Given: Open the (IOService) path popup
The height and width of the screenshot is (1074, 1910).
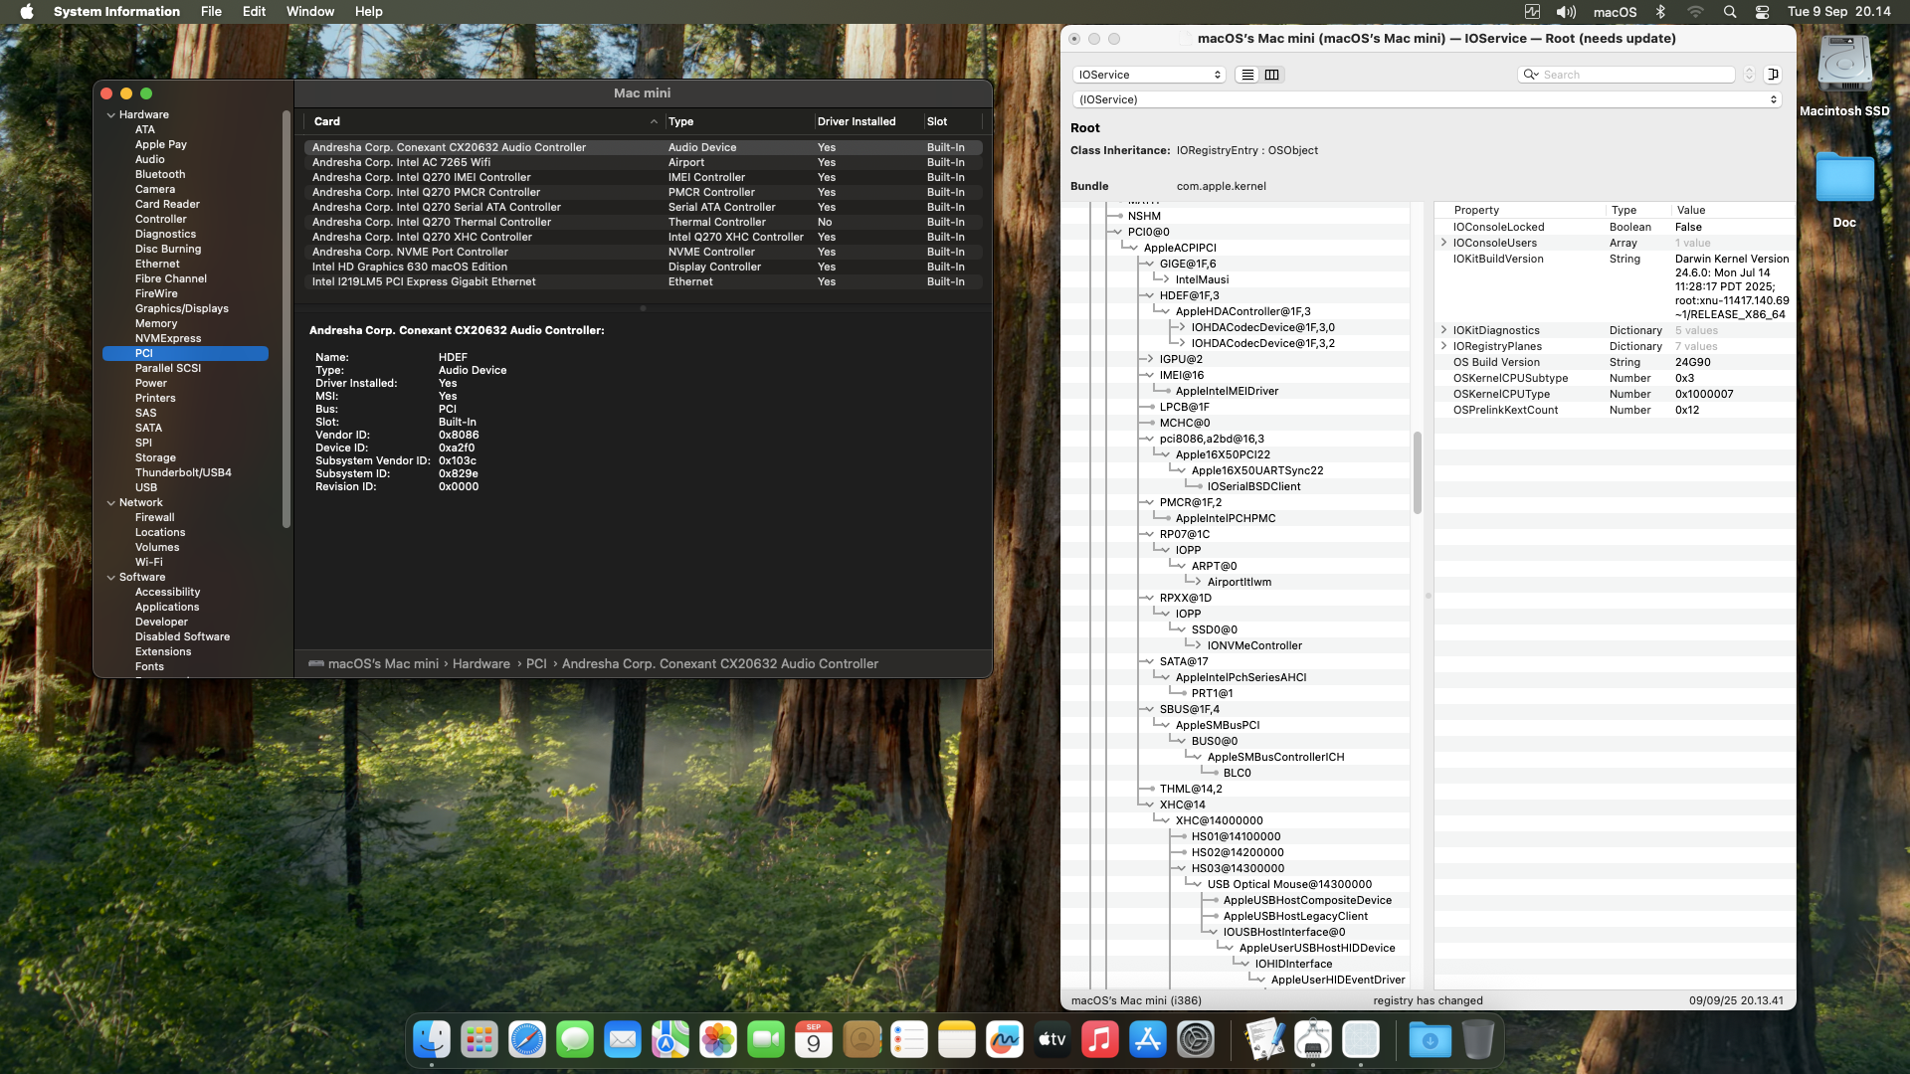Looking at the screenshot, I should (1426, 99).
